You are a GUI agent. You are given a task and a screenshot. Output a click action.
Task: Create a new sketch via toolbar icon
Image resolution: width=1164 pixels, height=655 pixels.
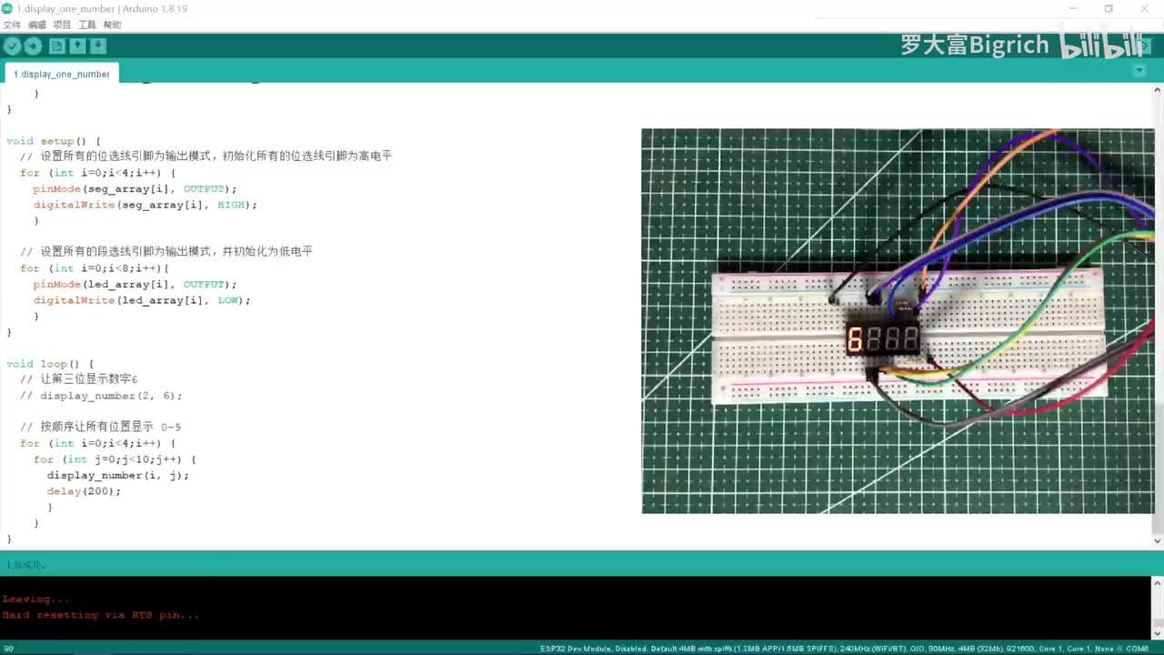[57, 46]
